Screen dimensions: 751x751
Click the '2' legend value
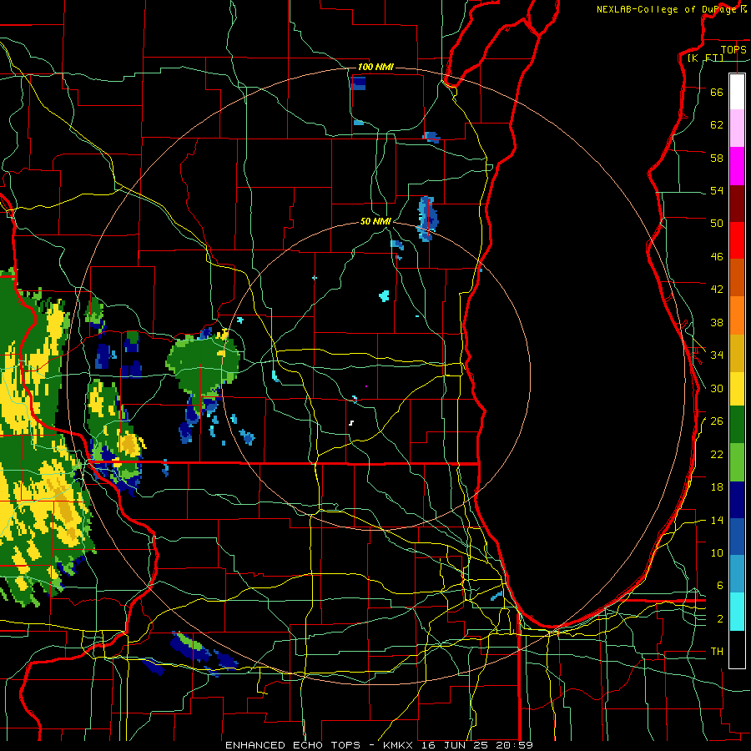(719, 619)
